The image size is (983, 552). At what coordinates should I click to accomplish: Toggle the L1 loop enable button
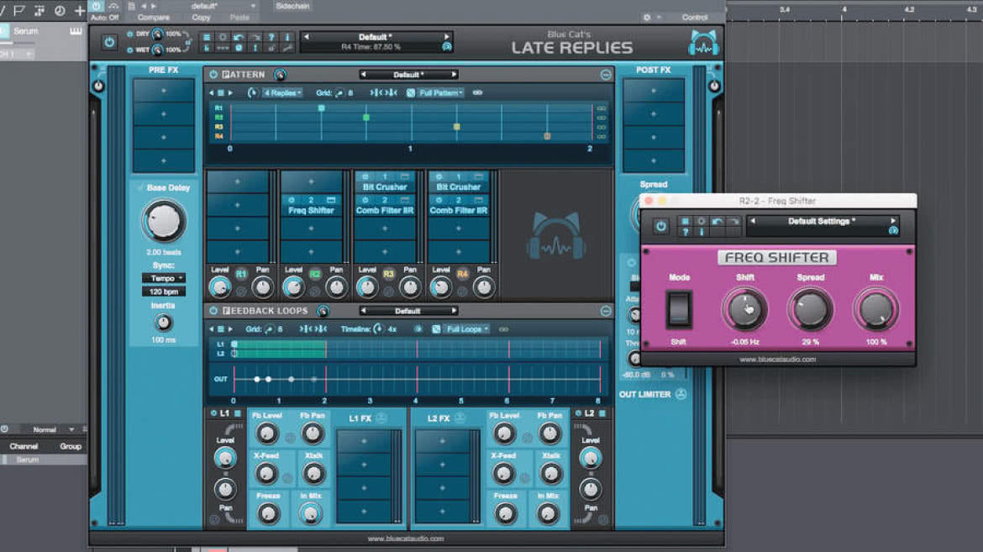point(213,413)
